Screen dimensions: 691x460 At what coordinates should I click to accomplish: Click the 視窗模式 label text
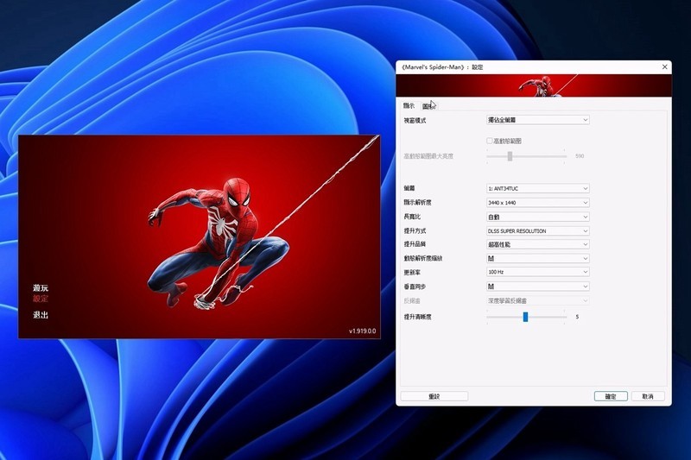click(x=415, y=120)
